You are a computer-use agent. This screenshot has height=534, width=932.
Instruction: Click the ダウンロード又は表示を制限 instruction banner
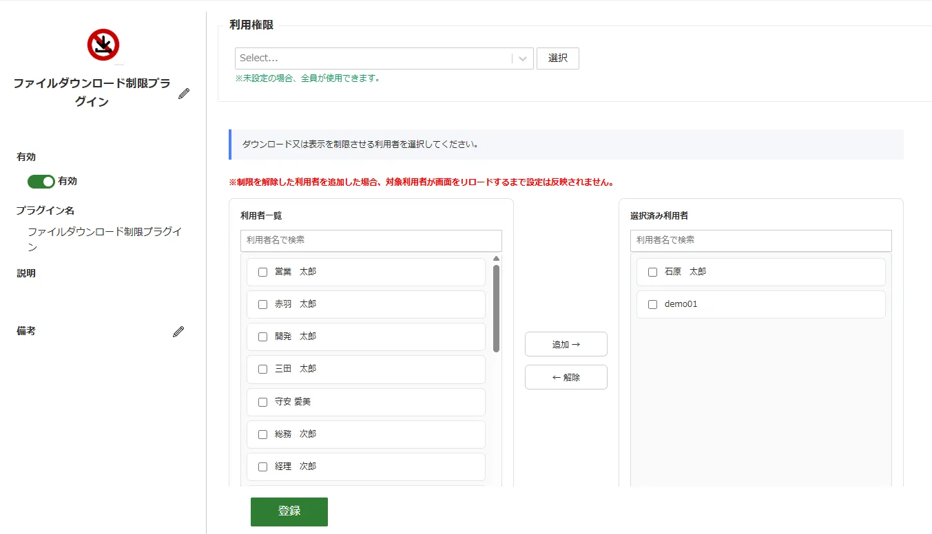566,145
